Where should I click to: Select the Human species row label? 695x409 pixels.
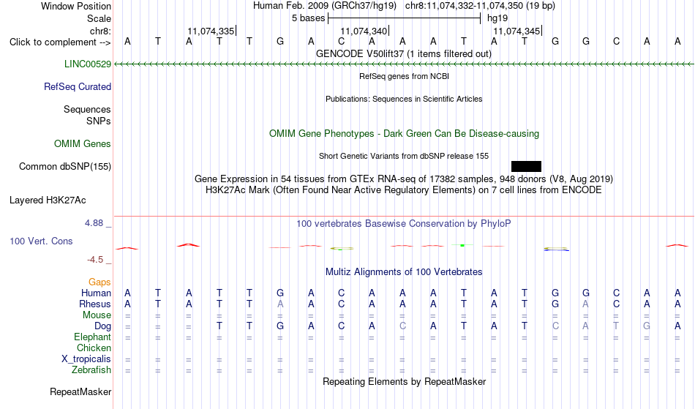(x=96, y=293)
